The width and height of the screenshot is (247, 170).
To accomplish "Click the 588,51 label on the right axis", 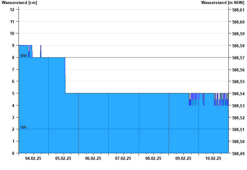I will [x=238, y=130].
